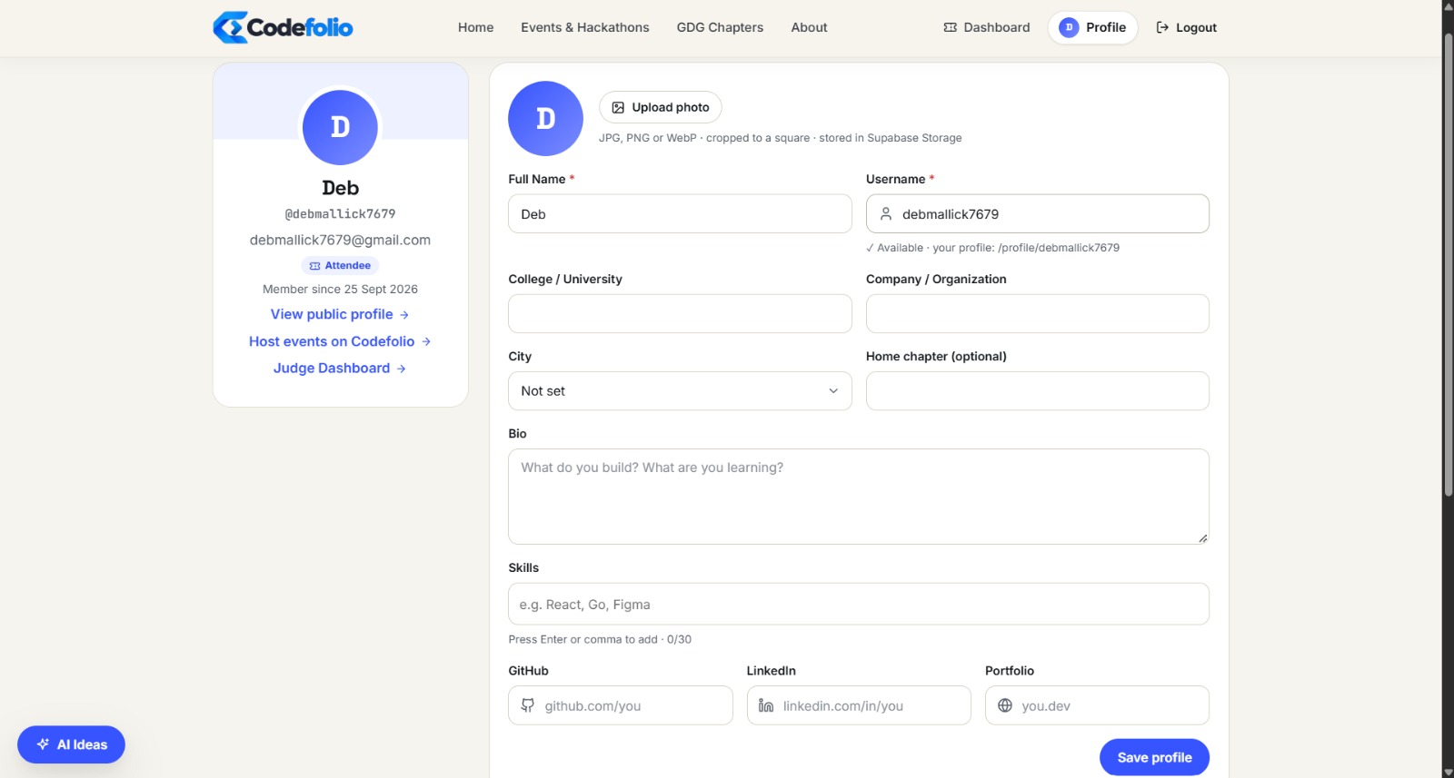Viewport: 1454px width, 778px height.
Task: Click the Attendee badge
Action: pyautogui.click(x=340, y=266)
